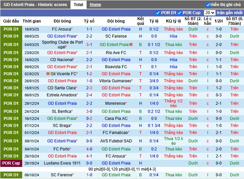244x179 pixels.
Task: Click half-time 0-3 on Estrela Amadora row
Action: tap(218, 95)
